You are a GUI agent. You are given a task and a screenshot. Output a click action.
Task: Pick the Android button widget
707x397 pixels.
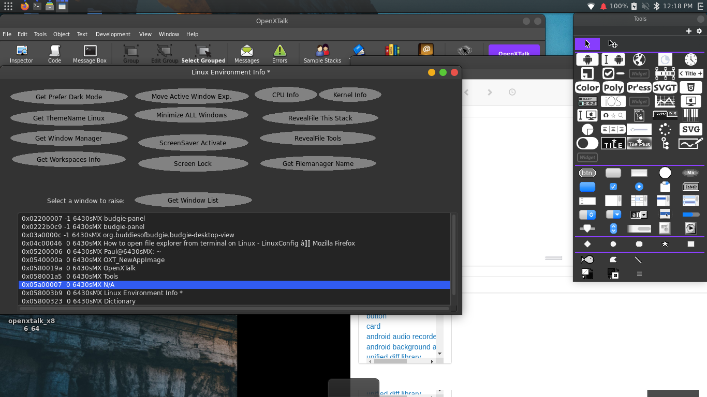[x=587, y=59]
